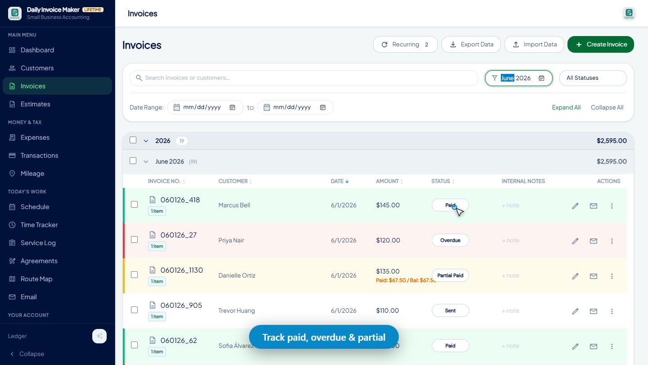Add internal note on Marcus Bell row
This screenshot has height=365, width=648.
pos(510,205)
